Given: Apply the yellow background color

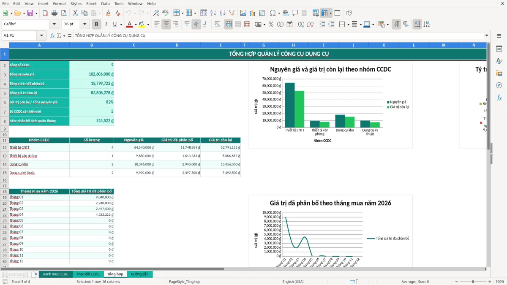Looking at the screenshot, I should point(142,24).
